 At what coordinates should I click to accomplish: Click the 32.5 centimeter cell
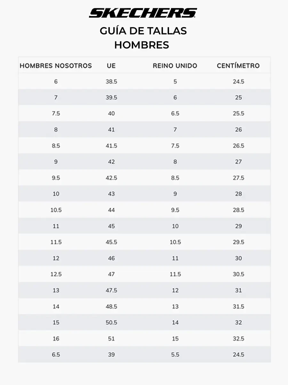(x=238, y=338)
